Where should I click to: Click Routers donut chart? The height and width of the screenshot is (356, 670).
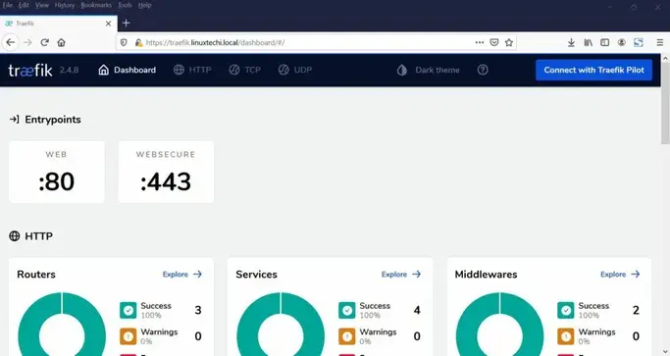(62, 324)
